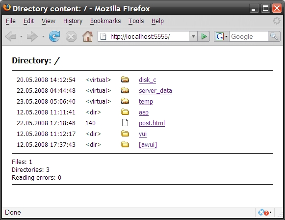The height and width of the screenshot is (220, 285).
Task: Open the search engine selector dropdown
Action: click(226, 36)
